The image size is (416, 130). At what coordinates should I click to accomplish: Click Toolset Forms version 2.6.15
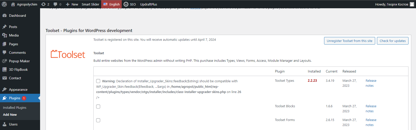[x=330, y=120]
